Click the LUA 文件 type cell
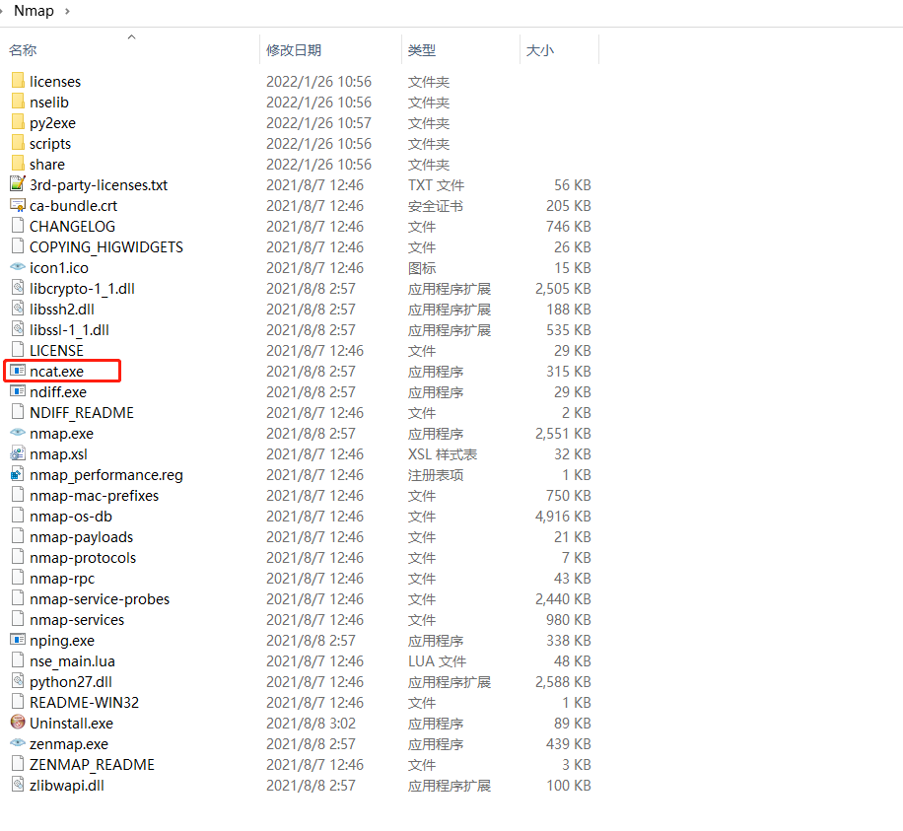 point(437,661)
